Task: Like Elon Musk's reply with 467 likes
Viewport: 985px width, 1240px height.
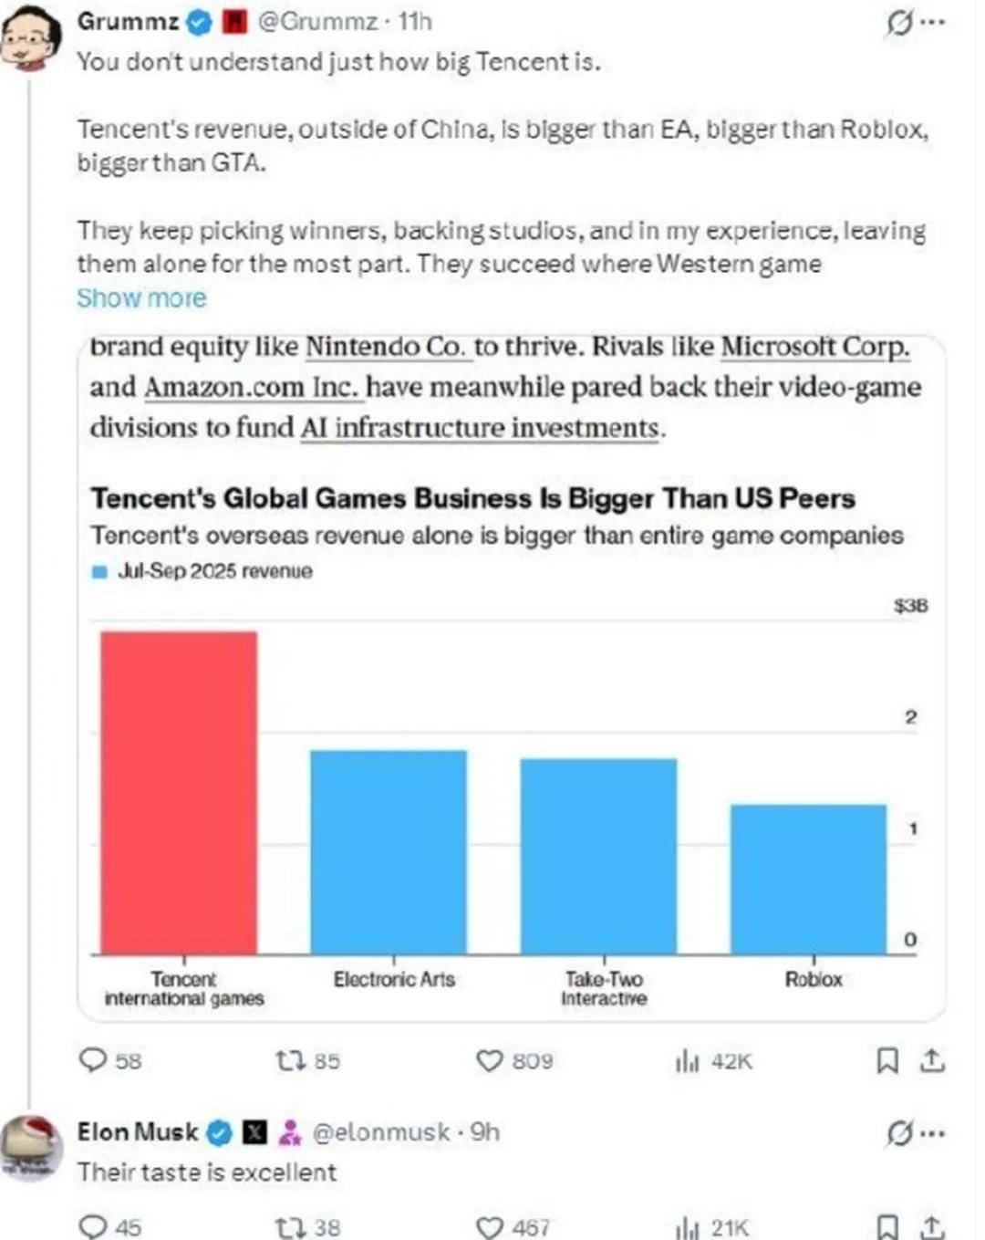Action: [490, 1227]
